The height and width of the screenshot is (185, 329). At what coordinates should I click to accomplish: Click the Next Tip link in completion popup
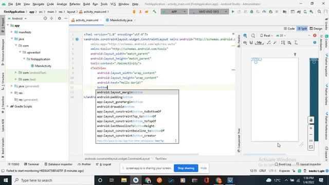[x=159, y=141]
